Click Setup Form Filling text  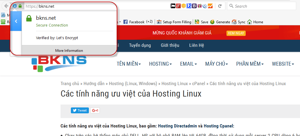point(177,22)
